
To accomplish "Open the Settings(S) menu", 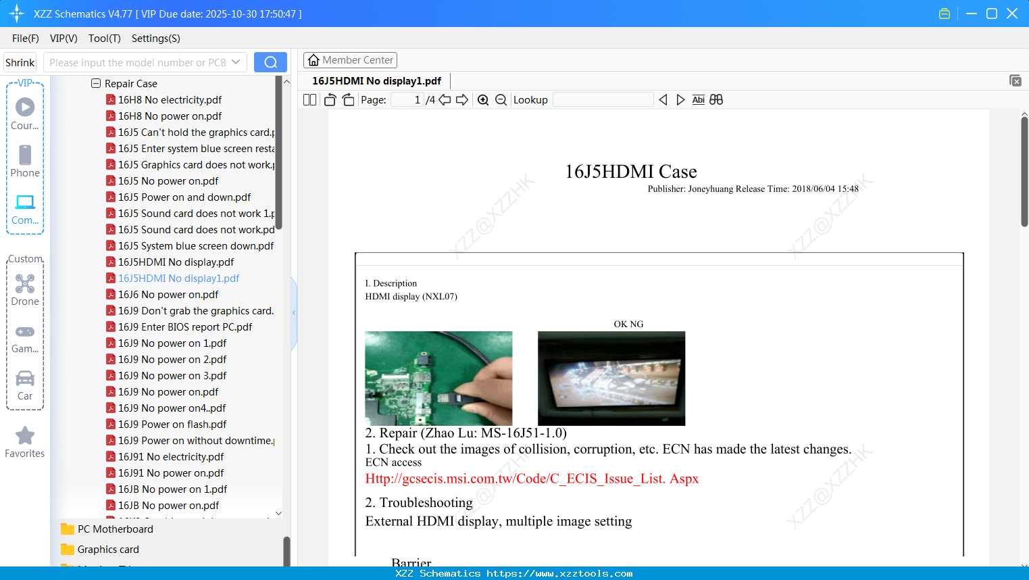I will tap(156, 39).
